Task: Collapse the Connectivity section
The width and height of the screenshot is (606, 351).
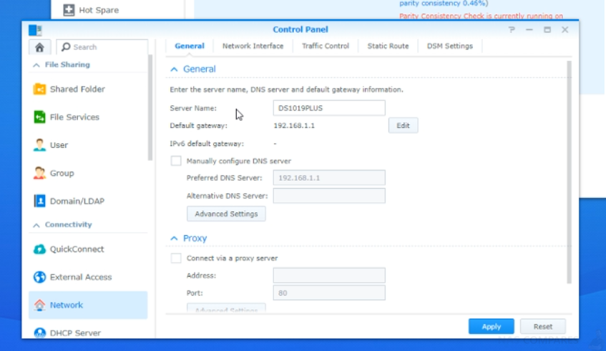Action: coord(36,224)
